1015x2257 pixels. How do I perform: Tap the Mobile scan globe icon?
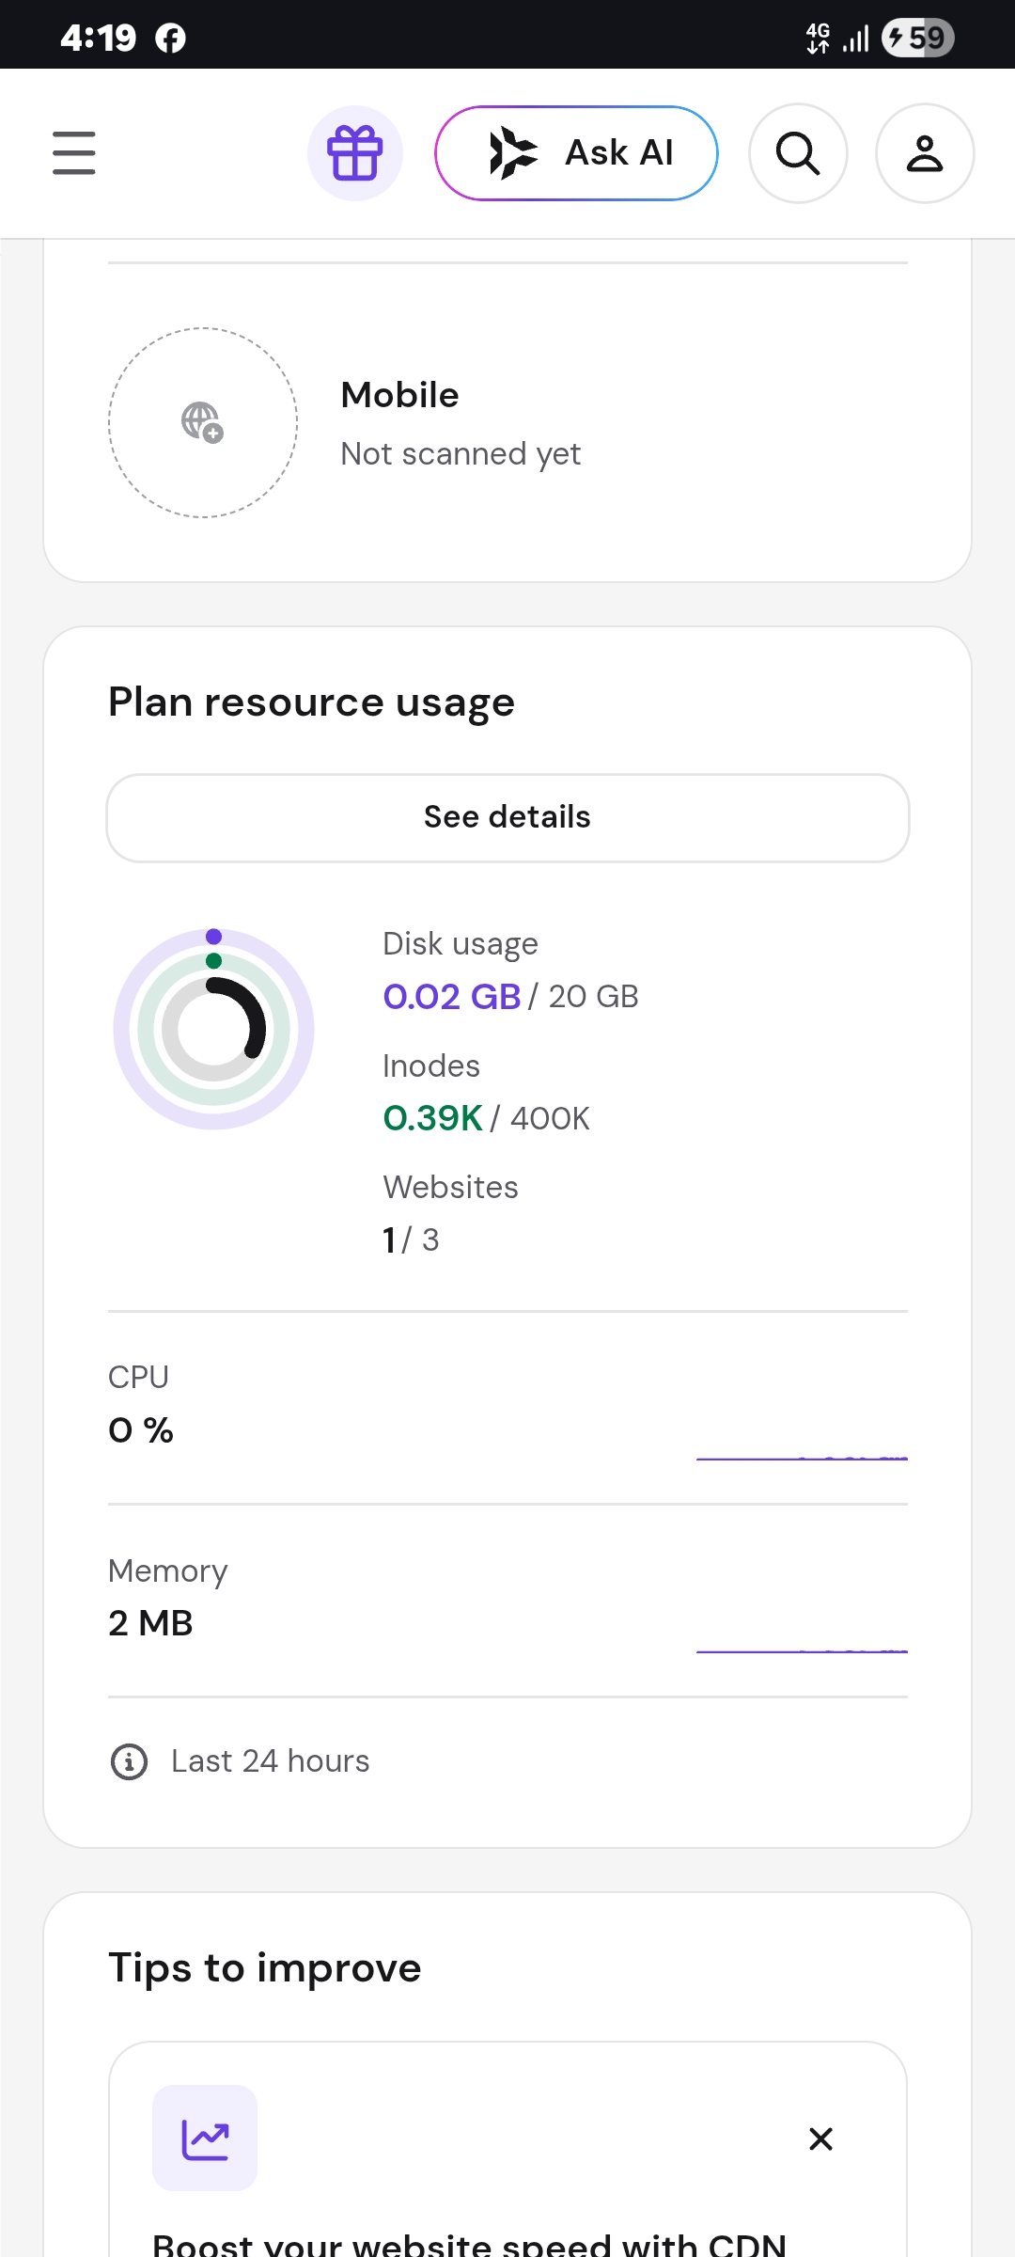click(x=203, y=422)
